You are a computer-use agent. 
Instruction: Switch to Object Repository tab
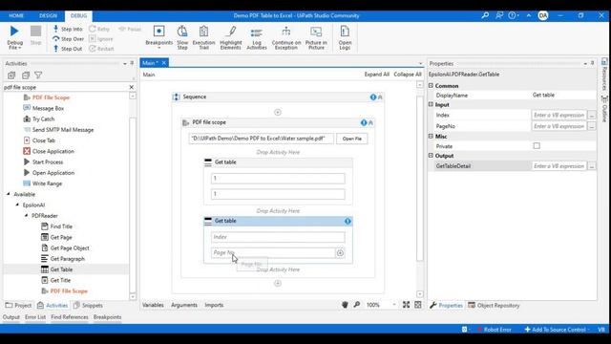tap(494, 306)
